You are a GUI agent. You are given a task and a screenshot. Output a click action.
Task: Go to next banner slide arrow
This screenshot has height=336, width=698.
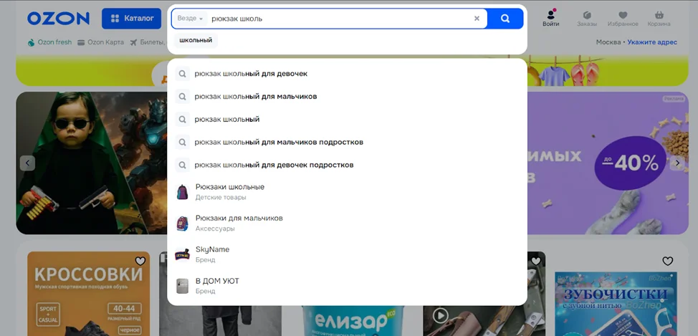point(677,163)
